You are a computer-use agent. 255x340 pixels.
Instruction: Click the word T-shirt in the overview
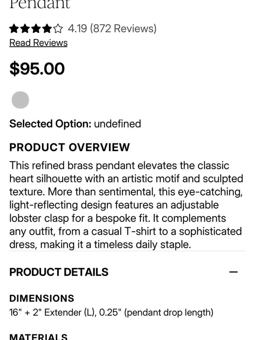click(140, 232)
